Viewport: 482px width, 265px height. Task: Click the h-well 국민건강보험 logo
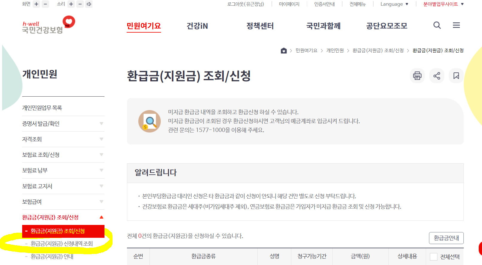click(48, 25)
